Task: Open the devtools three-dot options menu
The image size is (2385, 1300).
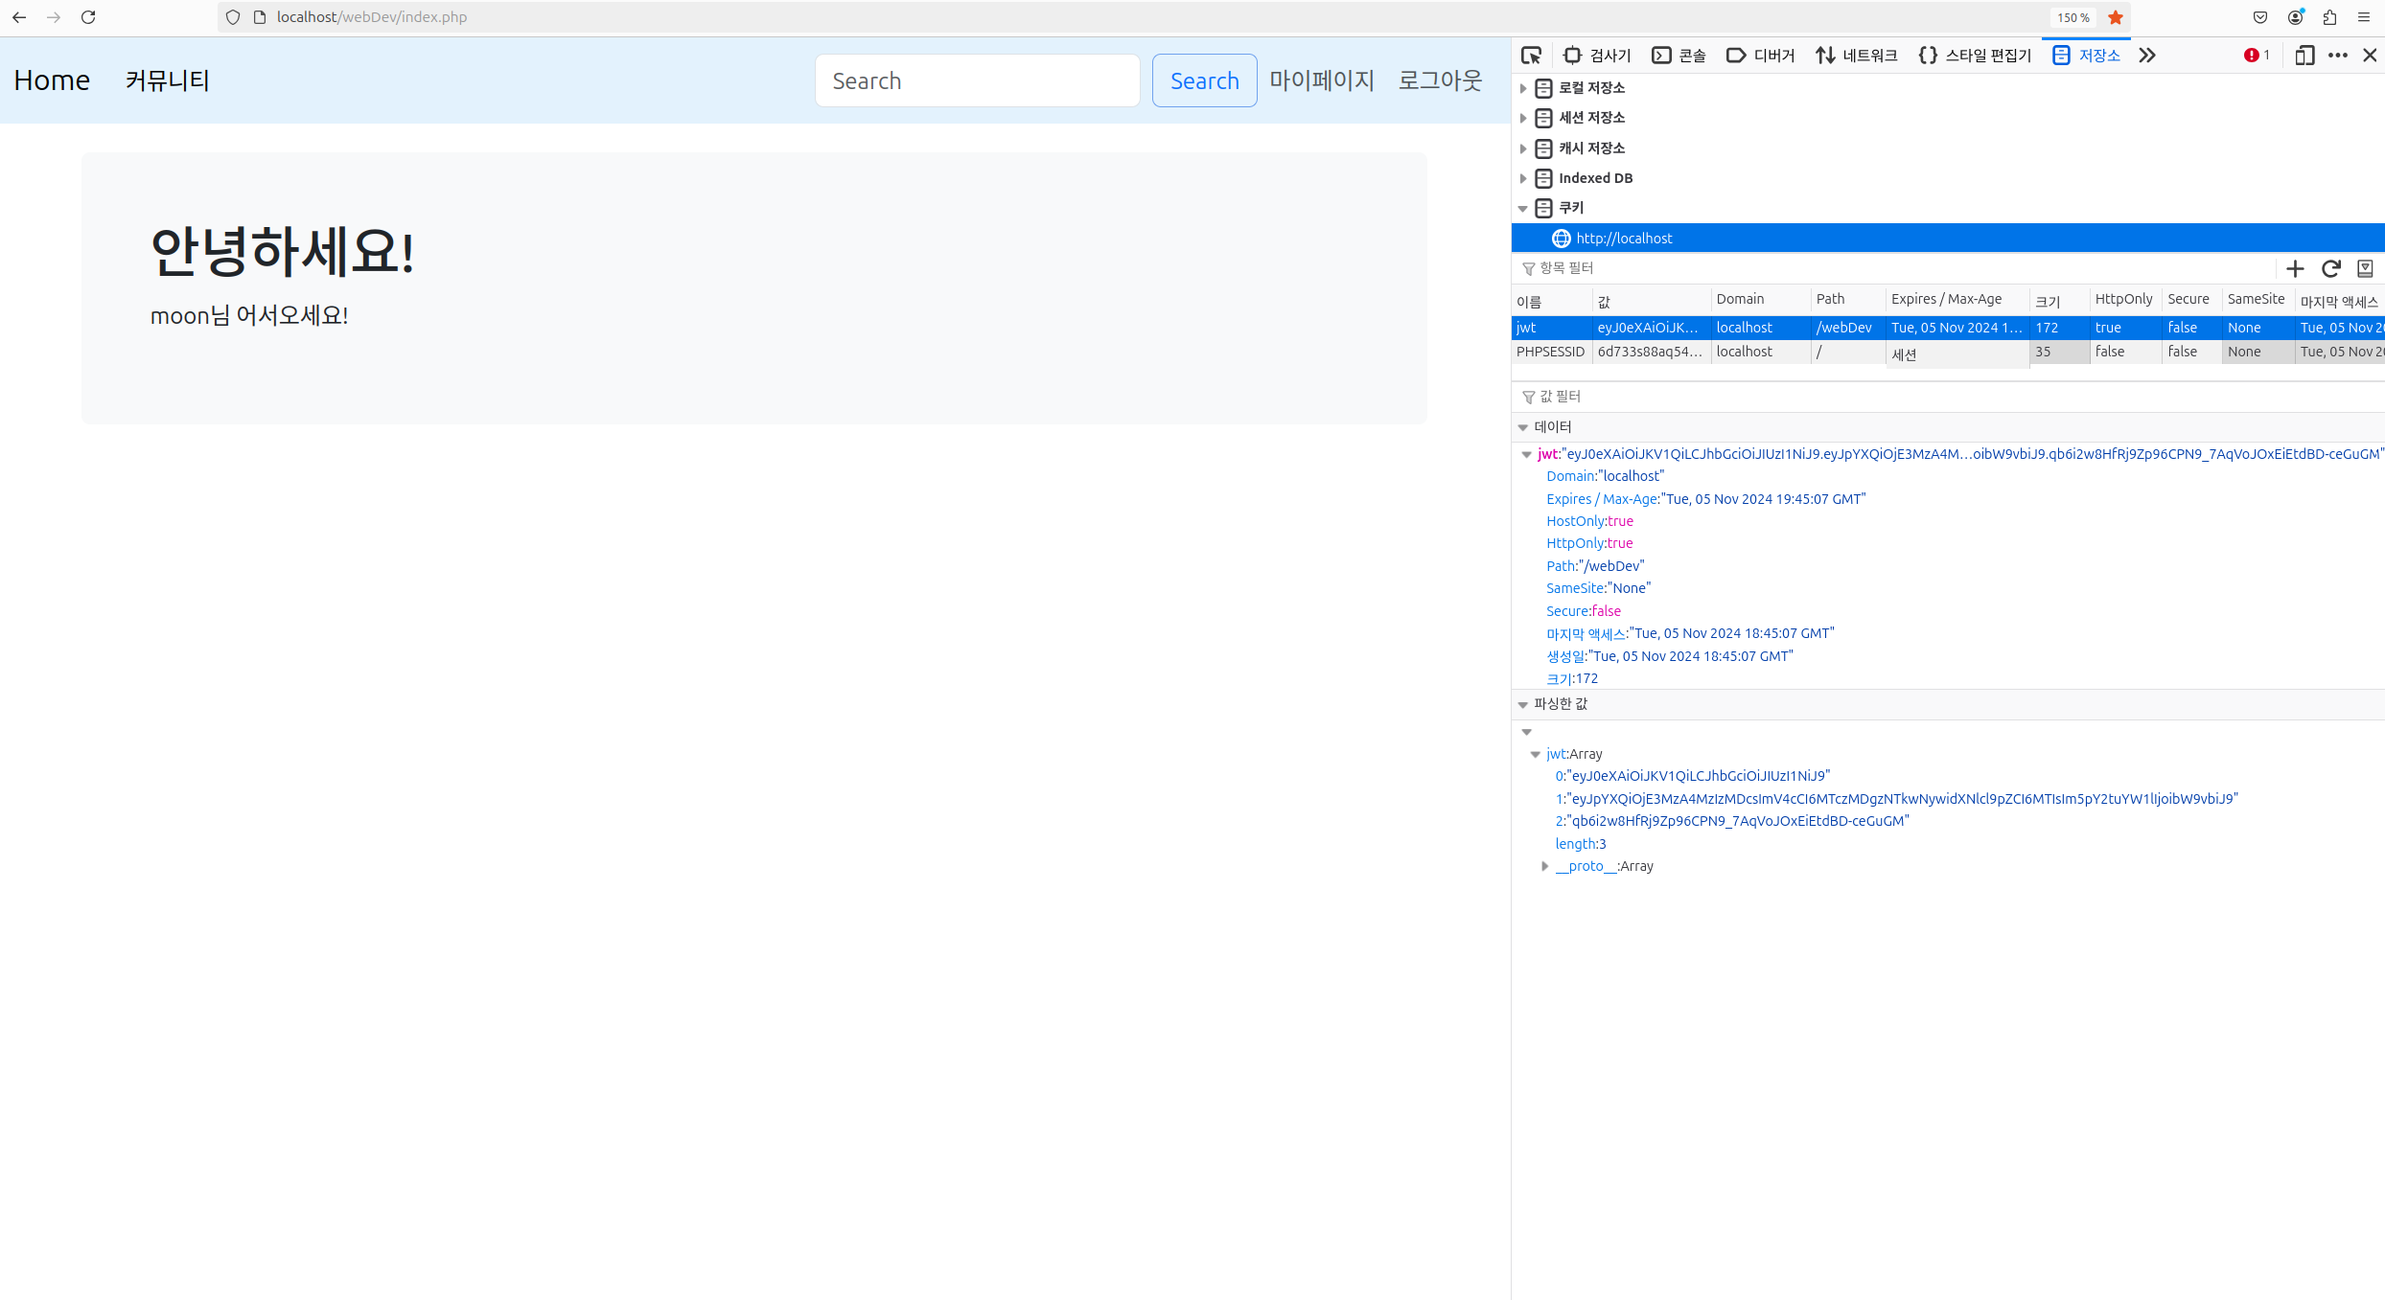Action: click(x=2338, y=56)
